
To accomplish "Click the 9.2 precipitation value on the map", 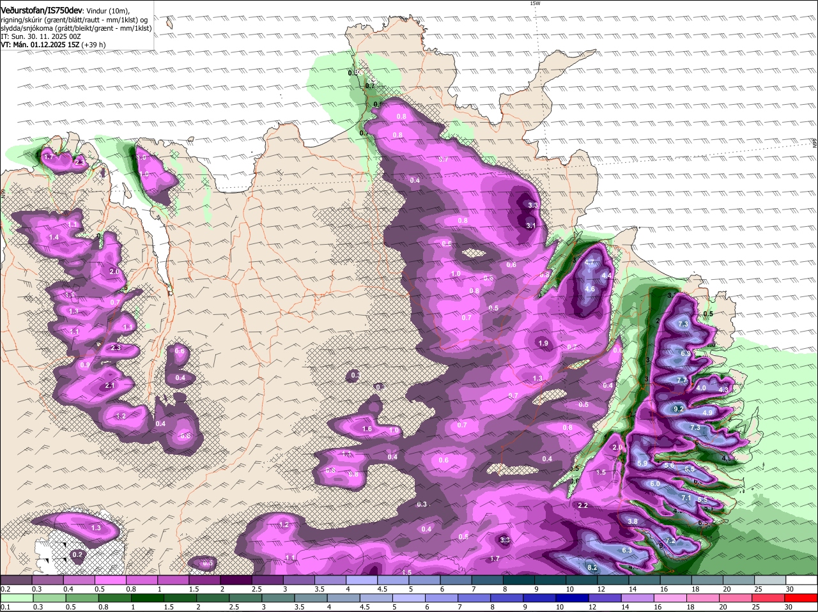I will click(679, 409).
